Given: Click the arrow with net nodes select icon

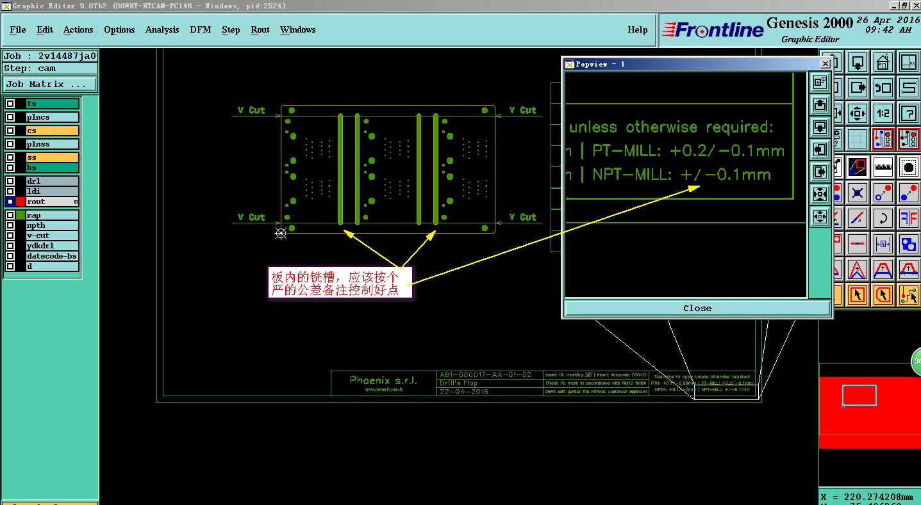Looking at the screenshot, I should click(909, 295).
